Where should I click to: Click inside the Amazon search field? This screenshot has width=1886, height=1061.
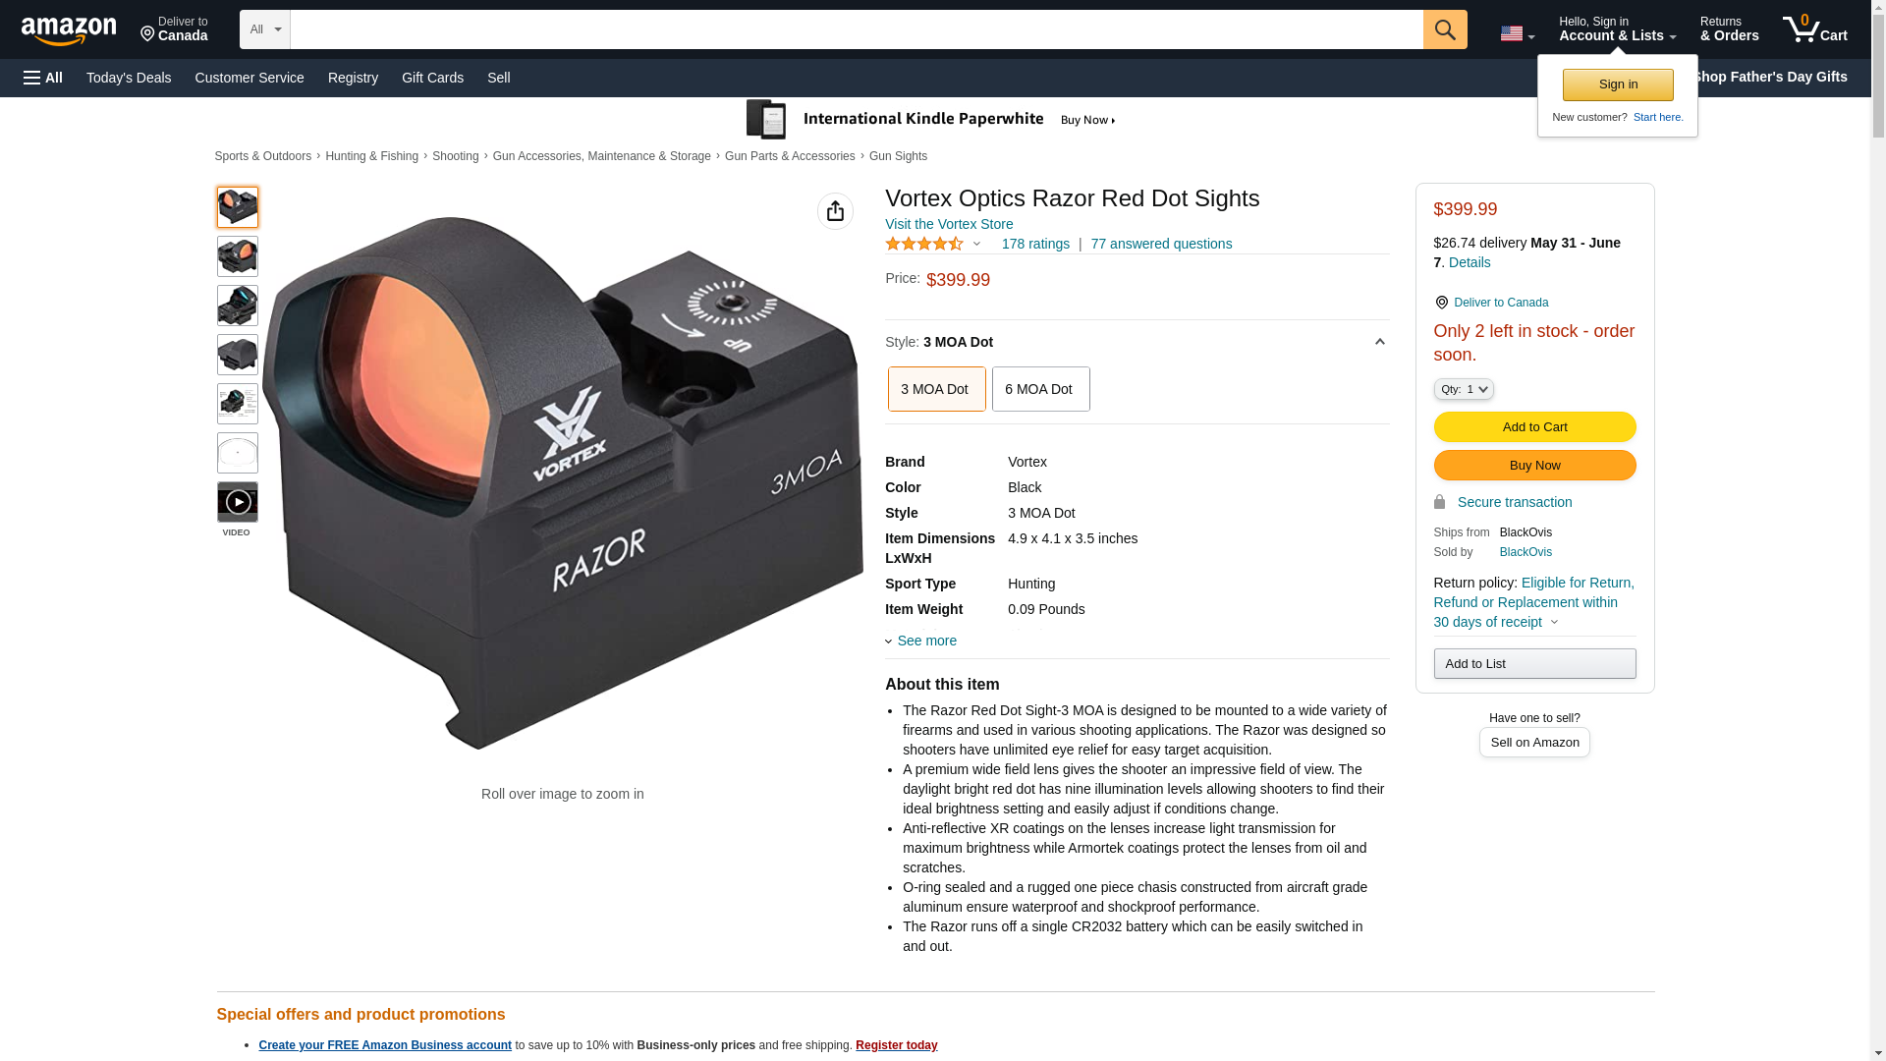(x=857, y=29)
